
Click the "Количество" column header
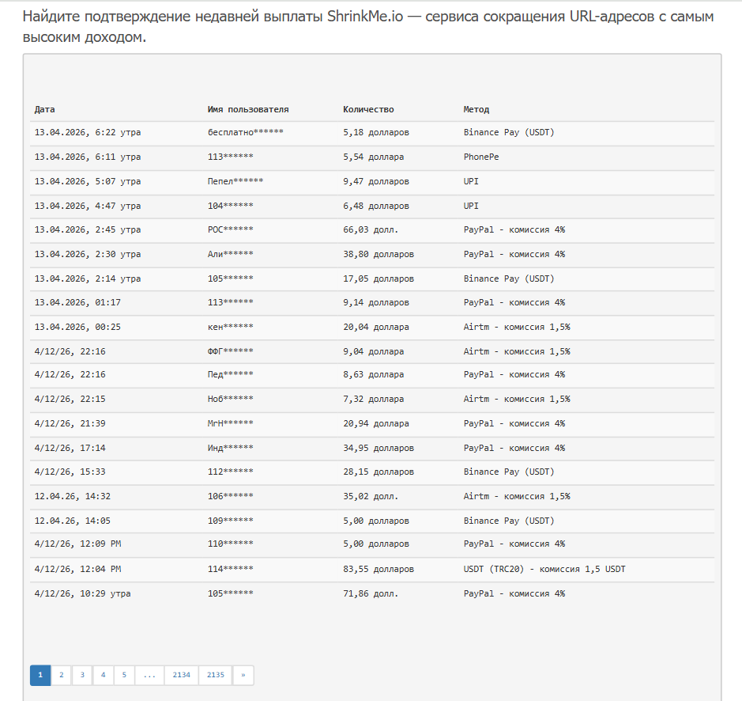[368, 109]
